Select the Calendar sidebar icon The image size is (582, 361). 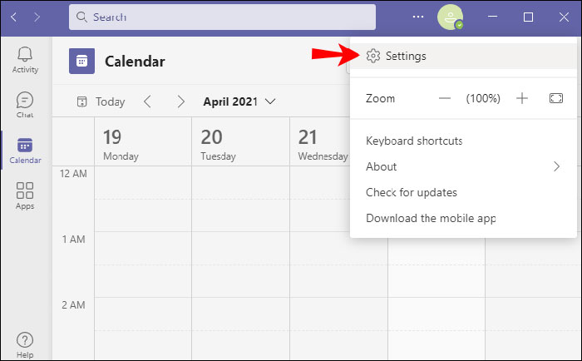pyautogui.click(x=25, y=151)
